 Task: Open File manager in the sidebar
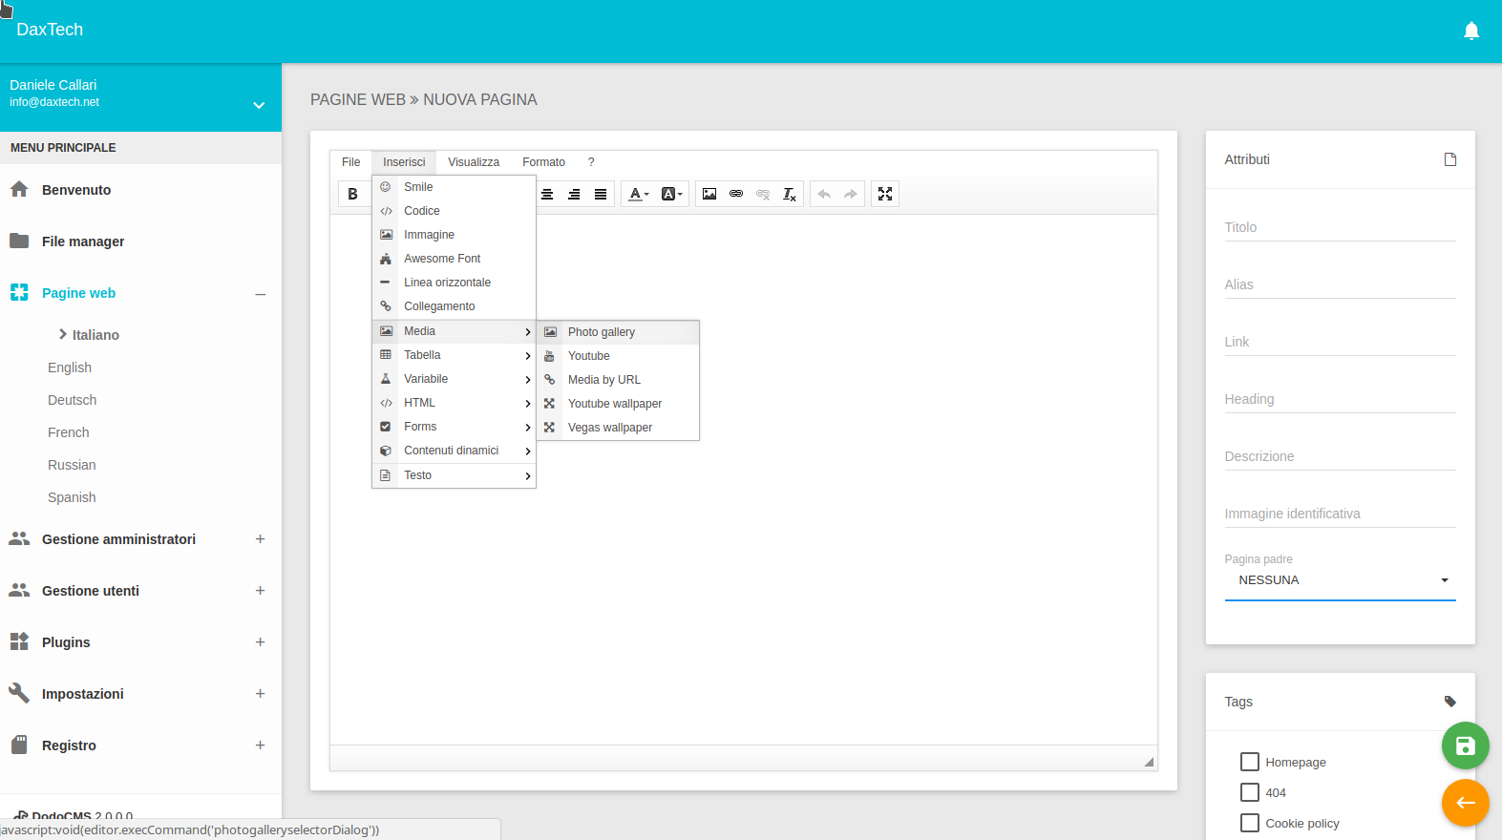[x=140, y=241]
